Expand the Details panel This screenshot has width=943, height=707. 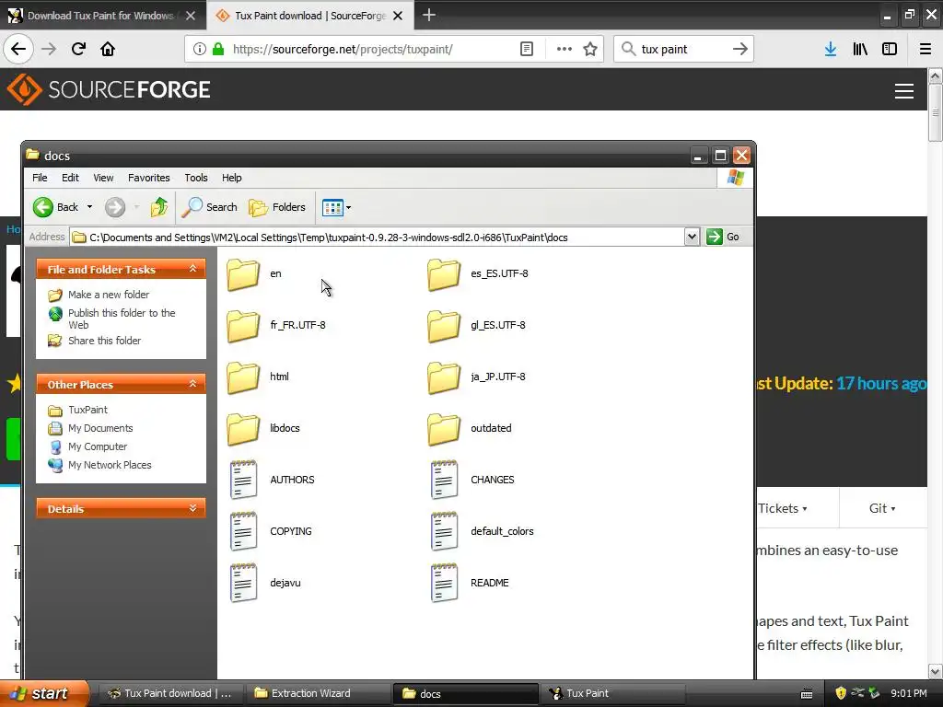pyautogui.click(x=193, y=508)
